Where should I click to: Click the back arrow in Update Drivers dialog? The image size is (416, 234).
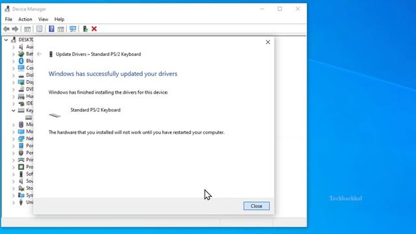(39, 54)
